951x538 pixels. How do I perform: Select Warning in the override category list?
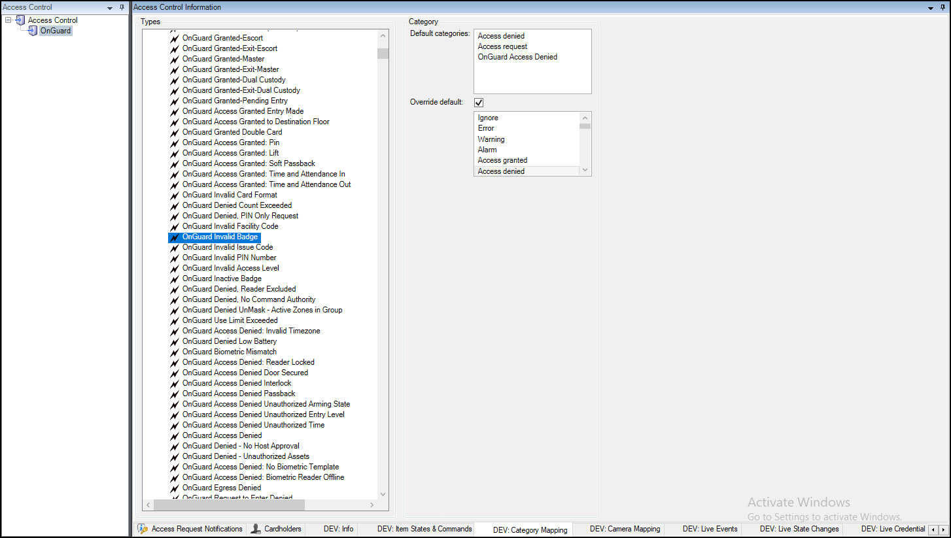(491, 139)
